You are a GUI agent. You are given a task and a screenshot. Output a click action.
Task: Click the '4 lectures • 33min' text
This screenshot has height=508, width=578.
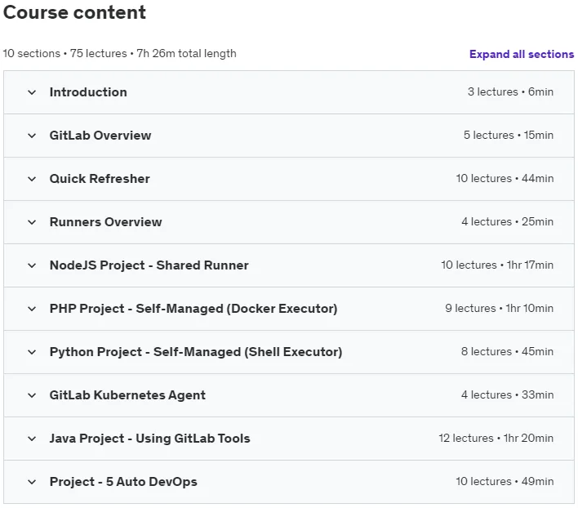click(507, 394)
